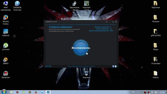Select the Установки folder on desktop
Screen dimensions: 167x94
point(156,61)
